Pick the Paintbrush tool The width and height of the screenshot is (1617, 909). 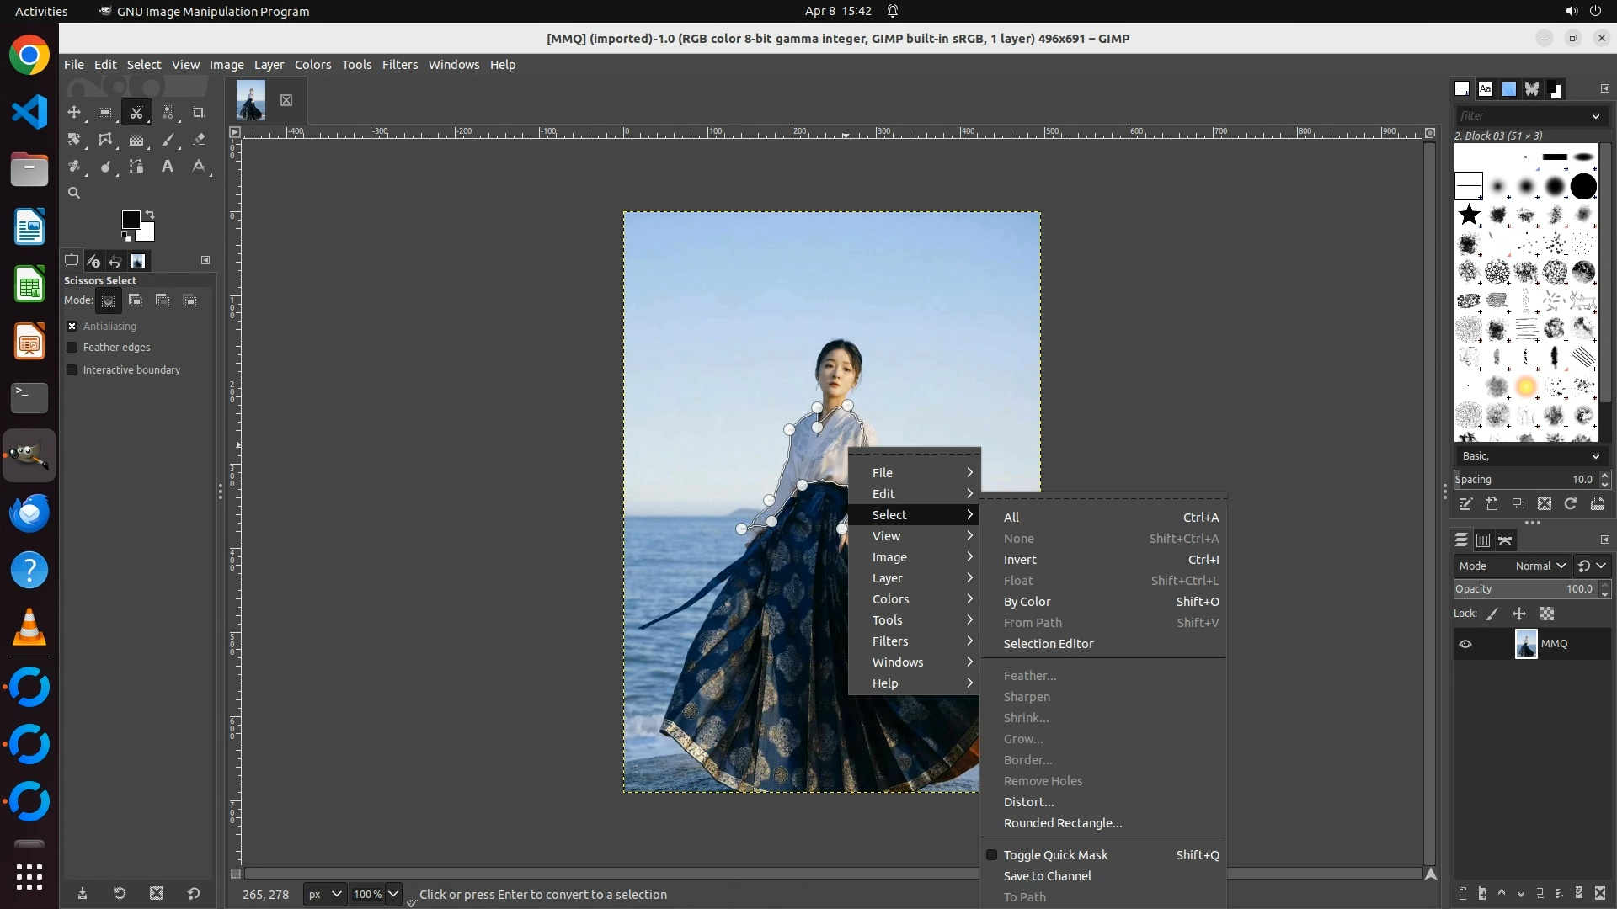168,140
